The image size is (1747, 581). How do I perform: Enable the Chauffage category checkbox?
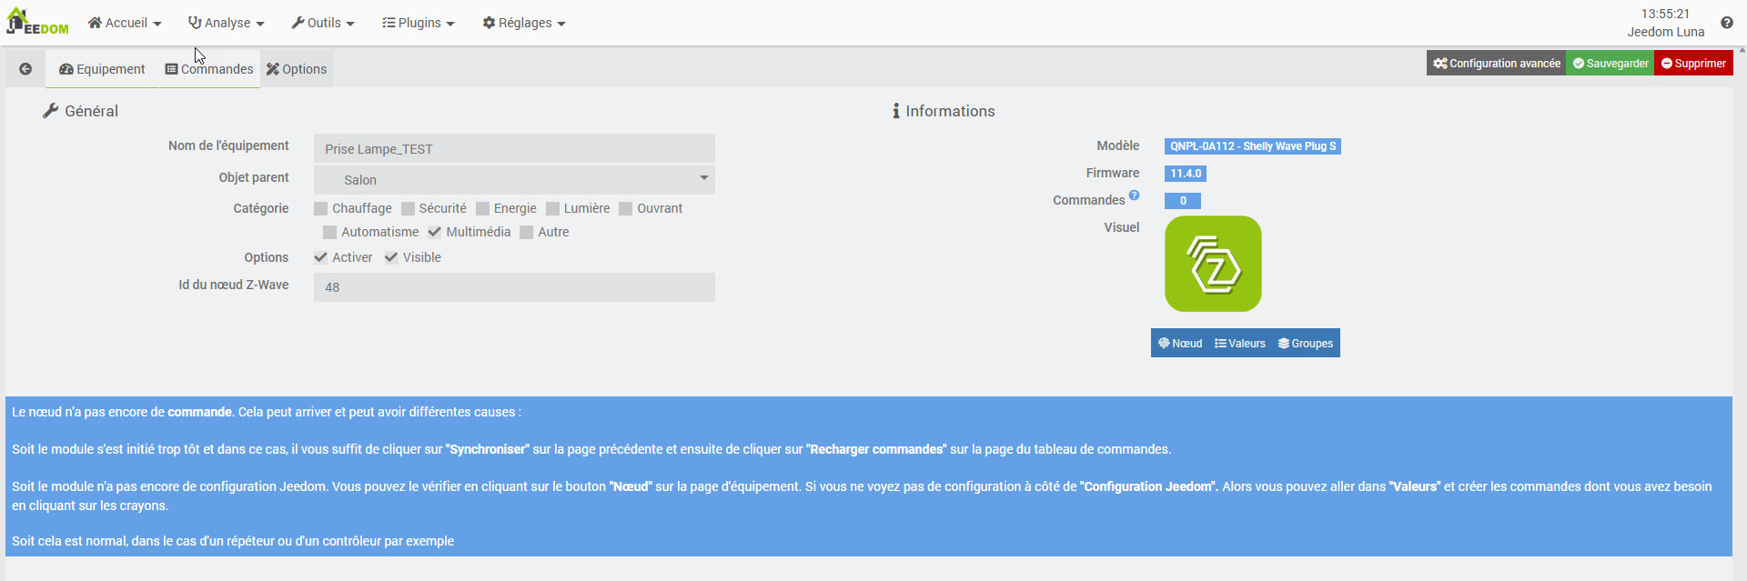(x=321, y=209)
